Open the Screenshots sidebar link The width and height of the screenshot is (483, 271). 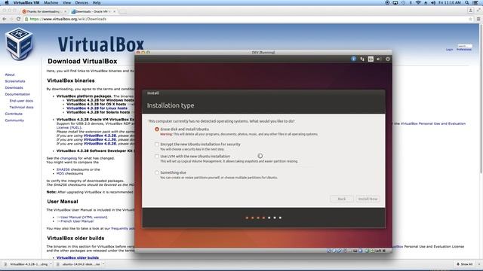(15, 81)
